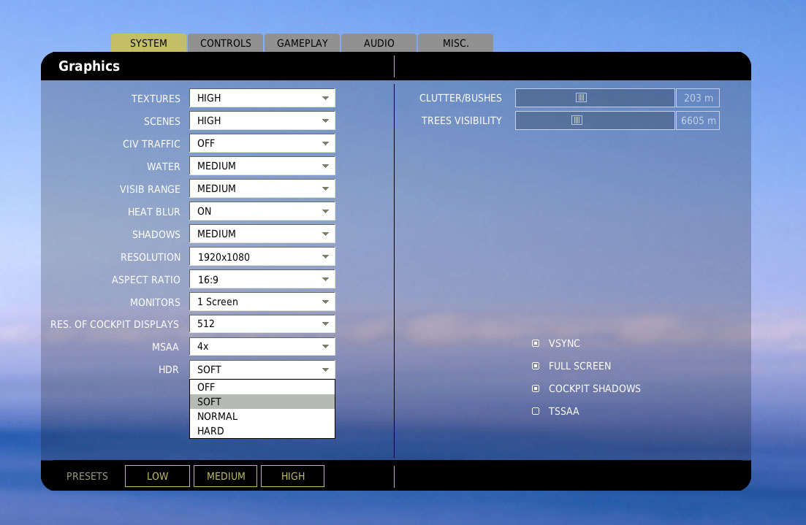Viewport: 806px width, 525px height.
Task: Apply the MEDIUM graphics preset
Action: pyautogui.click(x=226, y=476)
